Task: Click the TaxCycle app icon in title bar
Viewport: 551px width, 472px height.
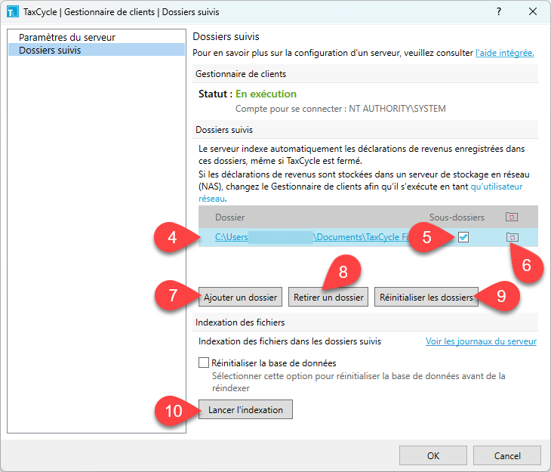Action: click(12, 11)
